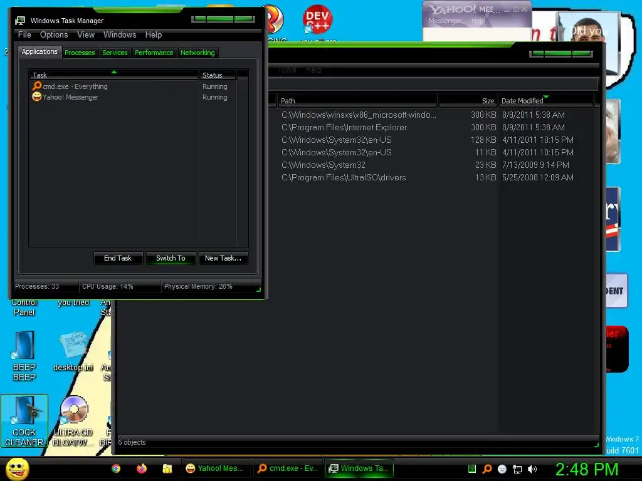The image size is (642, 481).
Task: Open Task Manager View menu
Action: 86,35
